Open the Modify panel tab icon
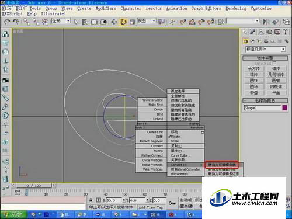292x219 pixels. [253, 32]
